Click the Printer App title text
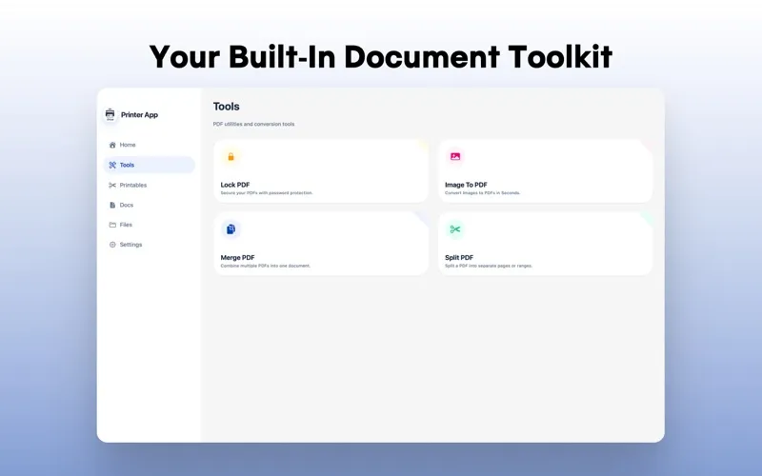 (x=139, y=115)
